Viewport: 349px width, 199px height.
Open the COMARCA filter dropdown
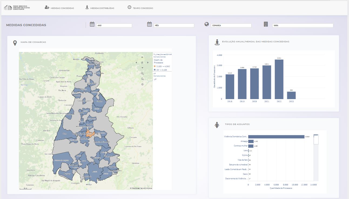tap(231, 26)
